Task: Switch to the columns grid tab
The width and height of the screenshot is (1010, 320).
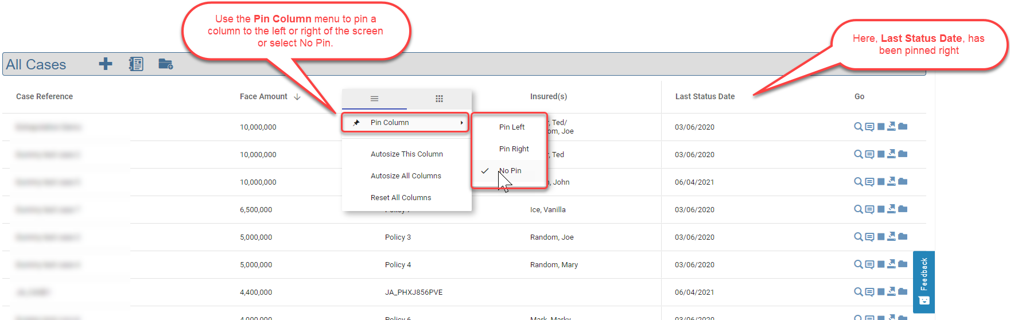Action: tap(439, 99)
